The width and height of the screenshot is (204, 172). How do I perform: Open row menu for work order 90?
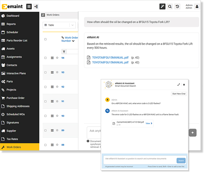pos(52,116)
